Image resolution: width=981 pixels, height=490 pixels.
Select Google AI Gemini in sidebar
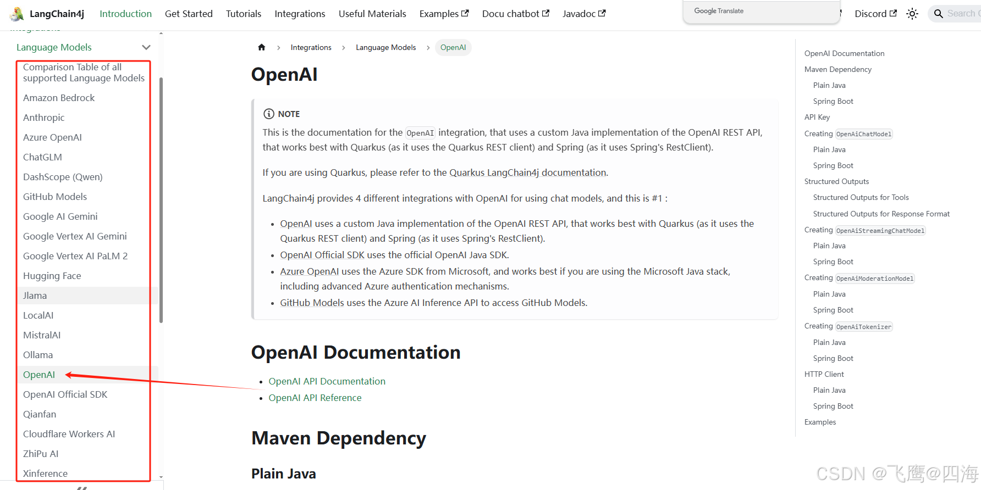[60, 216]
